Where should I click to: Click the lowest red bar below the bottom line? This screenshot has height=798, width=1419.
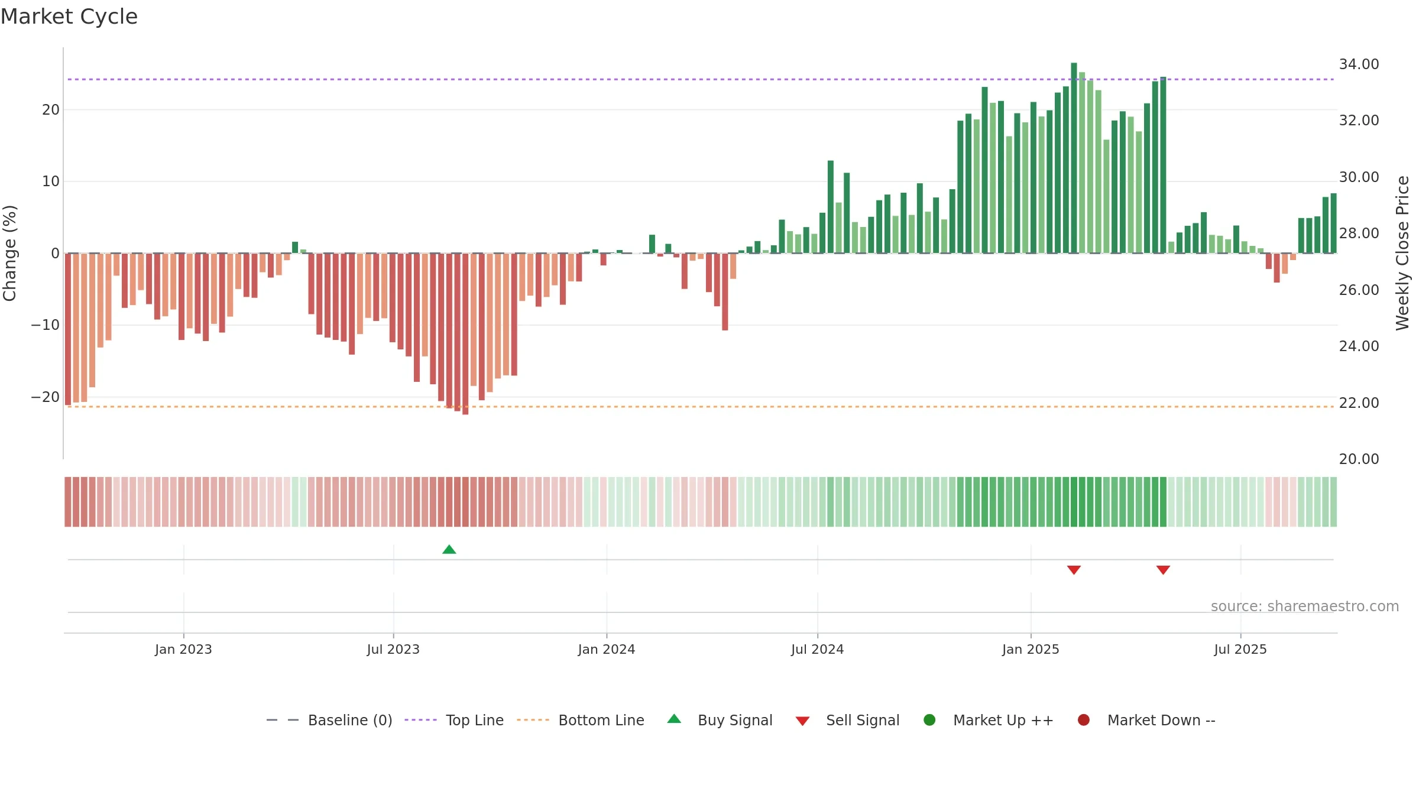click(x=465, y=334)
